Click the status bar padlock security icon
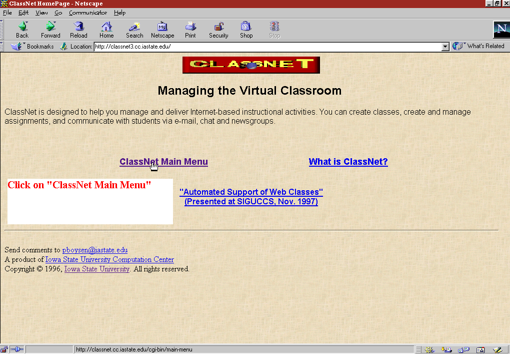This screenshot has height=354, width=510. tap(4, 349)
